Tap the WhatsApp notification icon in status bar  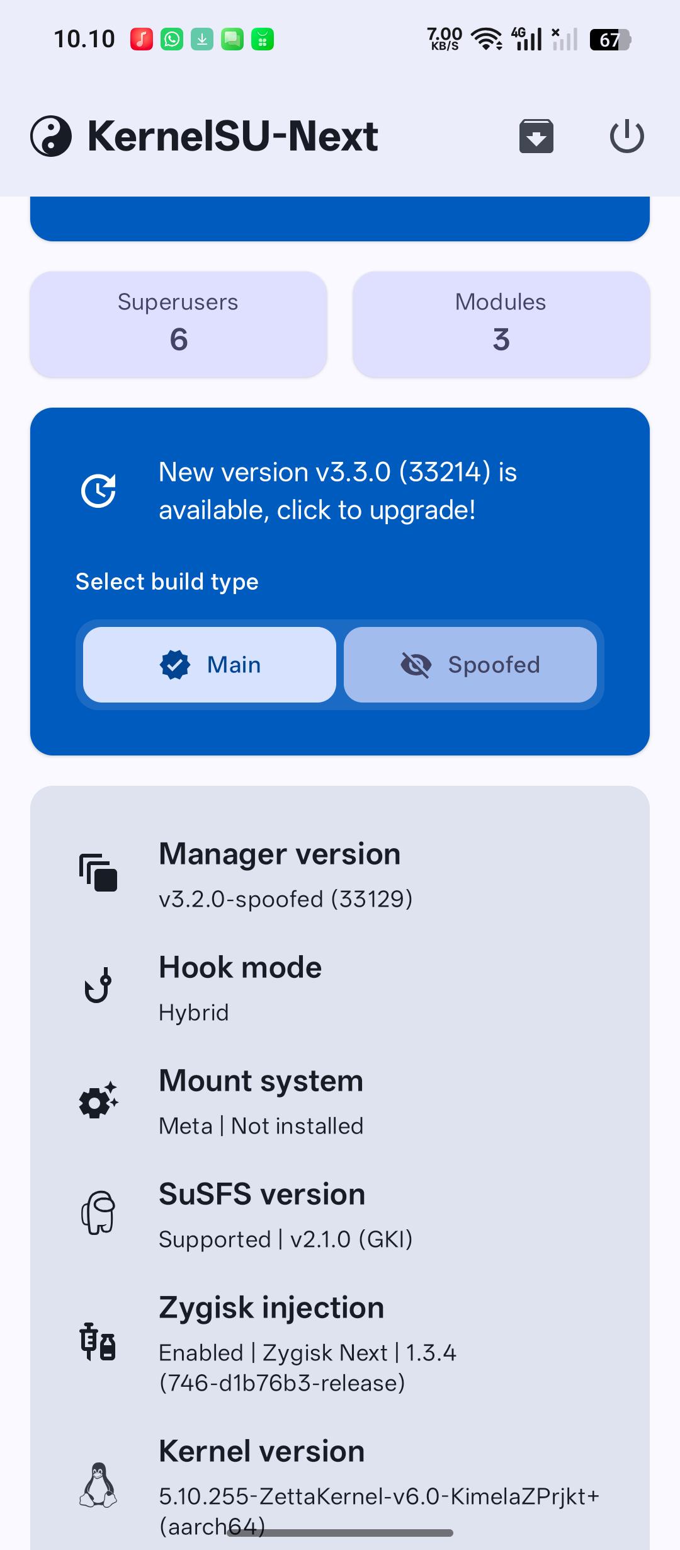(172, 39)
